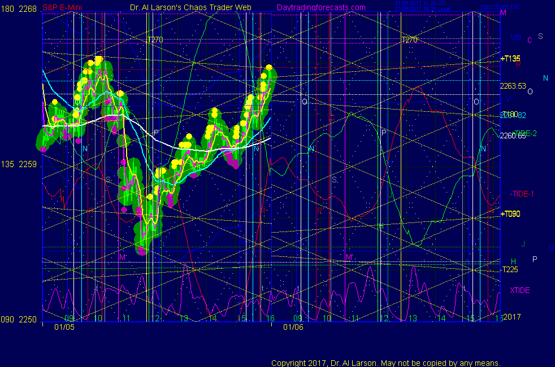
Task: Click the blue UB label on right
Action: pos(515,38)
